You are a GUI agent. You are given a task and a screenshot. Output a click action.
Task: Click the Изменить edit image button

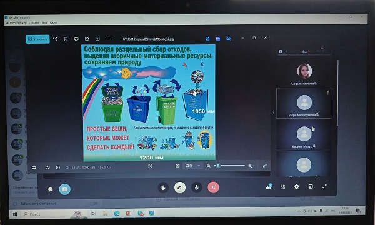tap(37, 39)
